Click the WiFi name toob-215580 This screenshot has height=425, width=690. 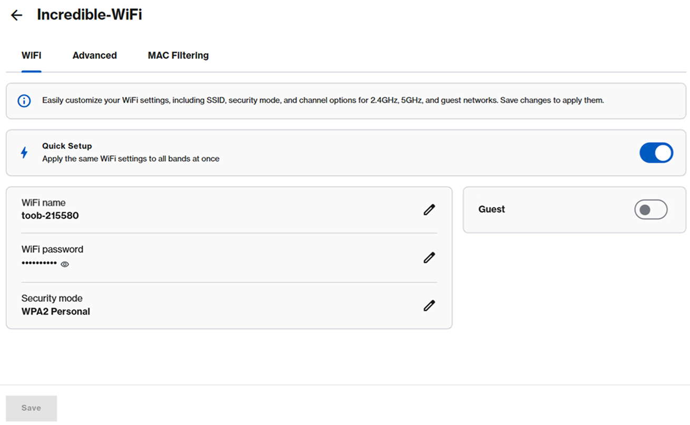pyautogui.click(x=50, y=215)
